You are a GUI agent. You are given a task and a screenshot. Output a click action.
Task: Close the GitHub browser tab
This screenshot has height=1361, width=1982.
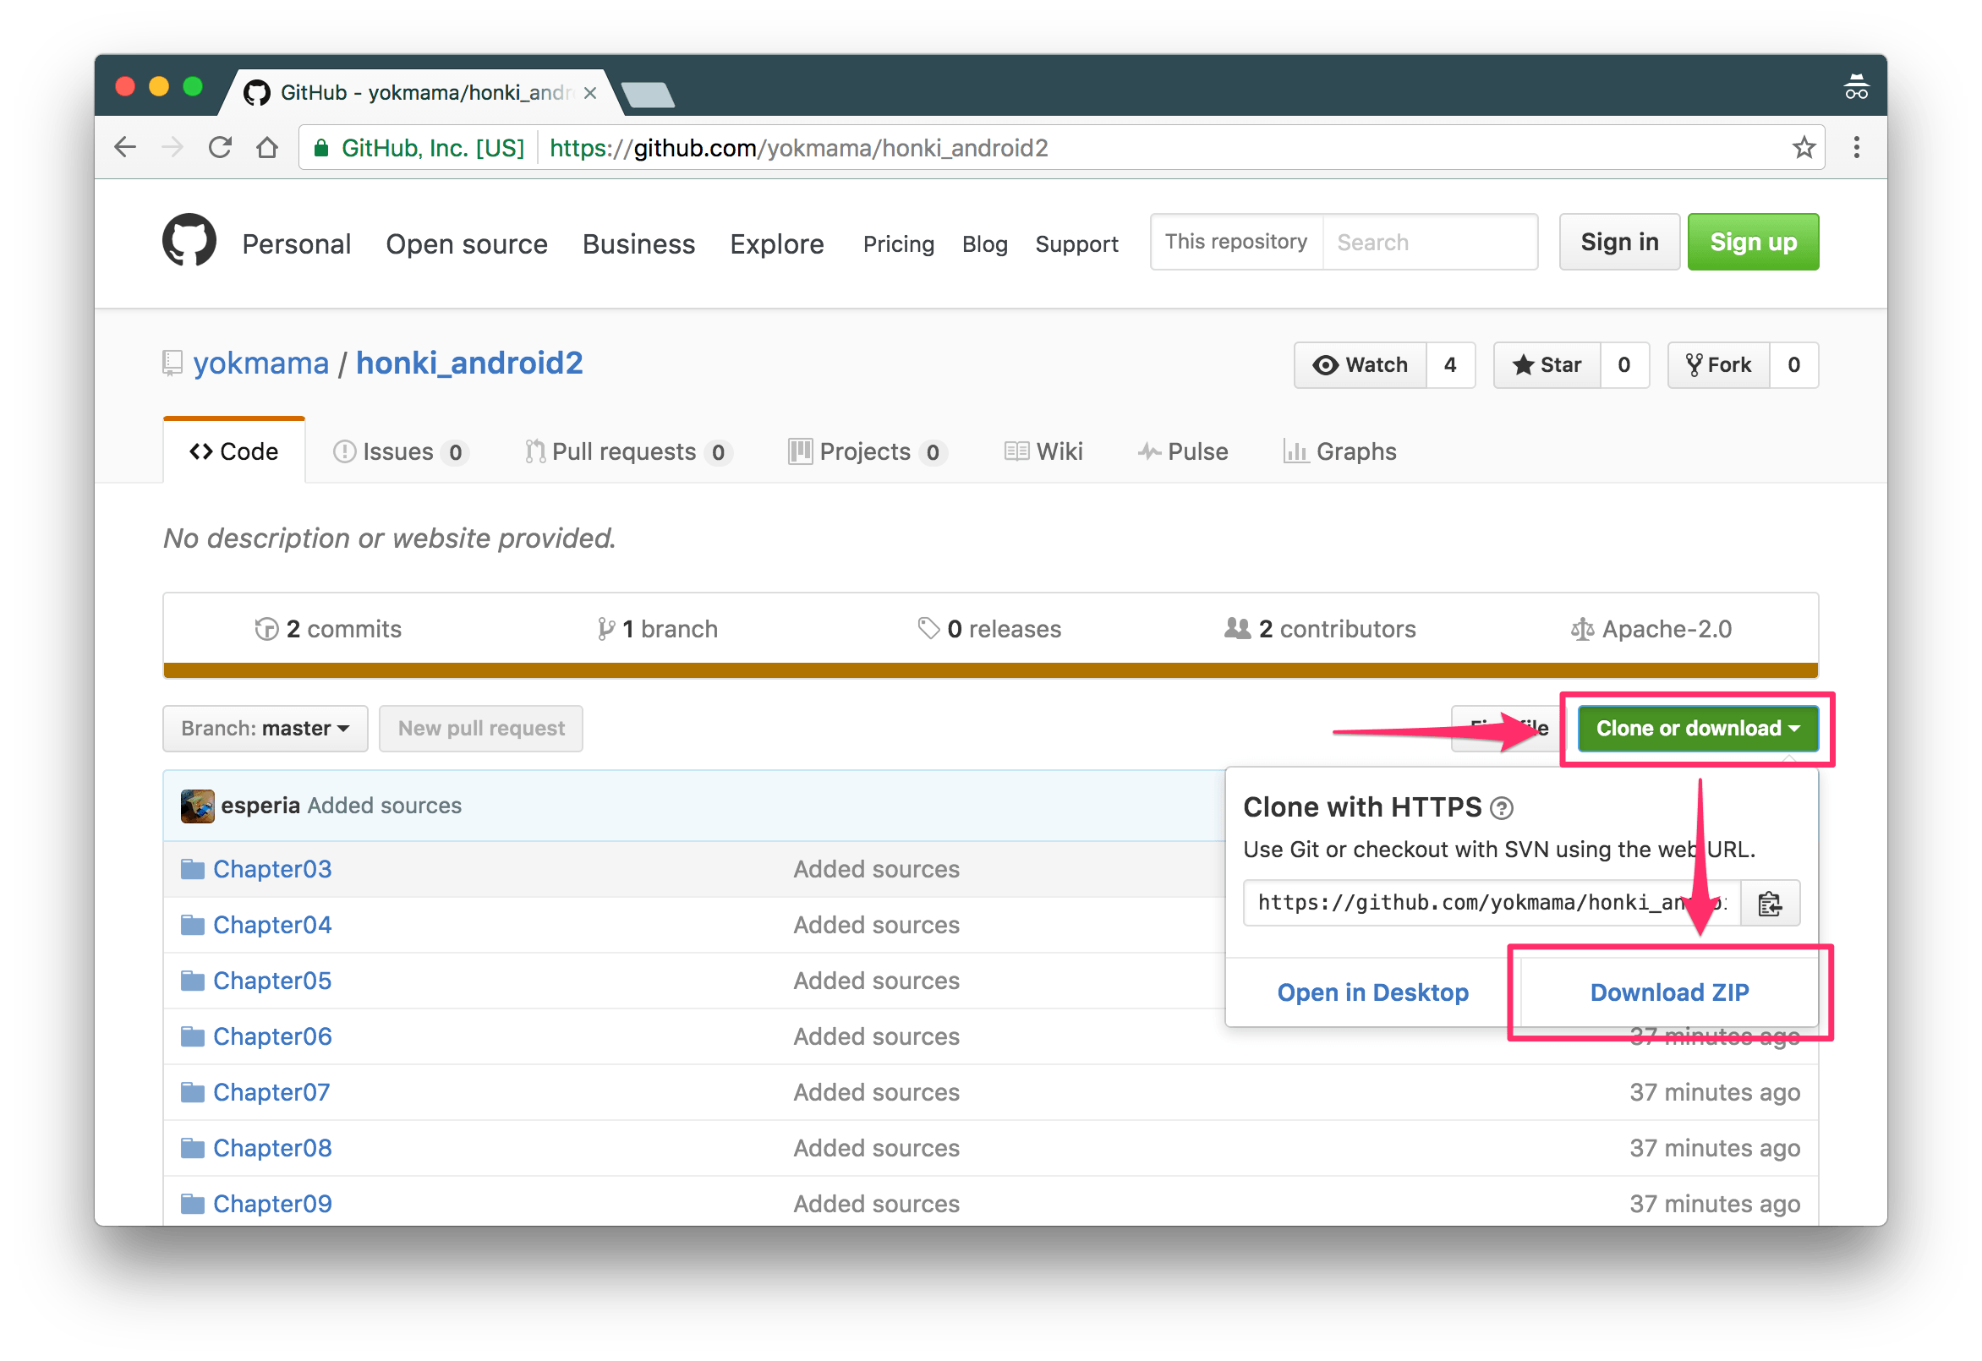point(590,93)
